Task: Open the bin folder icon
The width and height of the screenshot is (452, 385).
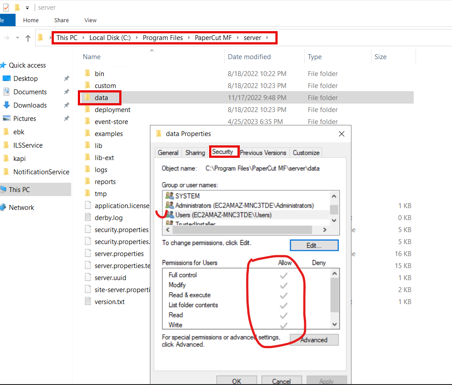Action: pyautogui.click(x=87, y=73)
